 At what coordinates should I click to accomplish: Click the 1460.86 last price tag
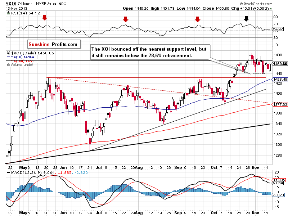pos(280,64)
